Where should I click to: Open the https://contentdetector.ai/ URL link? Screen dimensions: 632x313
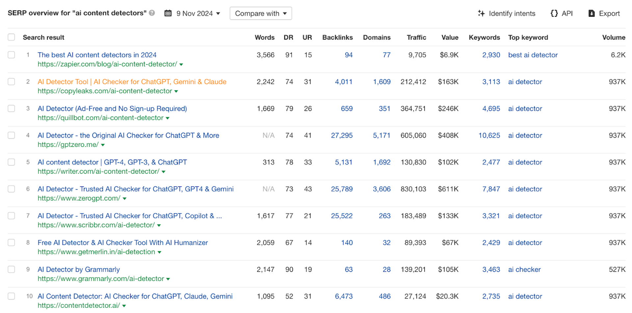tap(79, 305)
